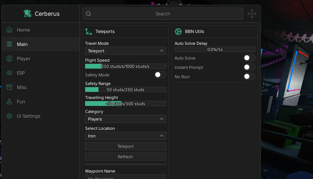Enable the Instant Prompt toggle

click(x=249, y=67)
